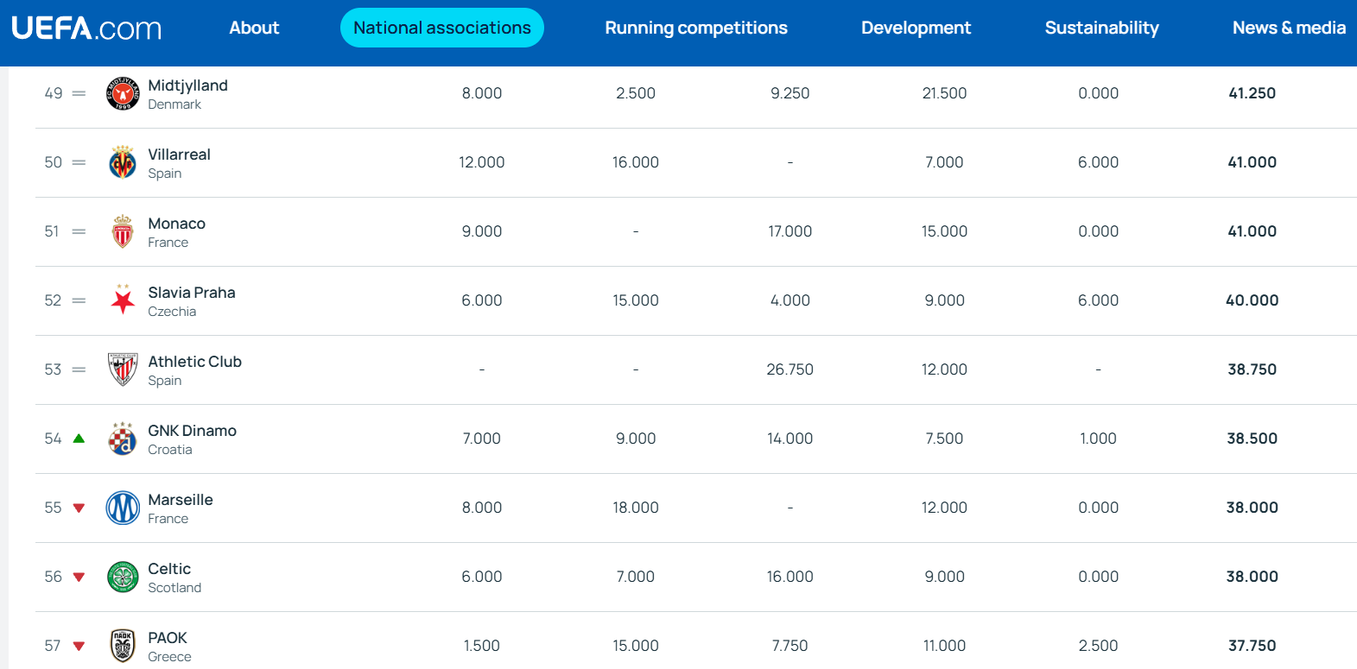This screenshot has width=1357, height=669.
Task: Click PAOK's red down-arrow indicator
Action: pyautogui.click(x=79, y=646)
